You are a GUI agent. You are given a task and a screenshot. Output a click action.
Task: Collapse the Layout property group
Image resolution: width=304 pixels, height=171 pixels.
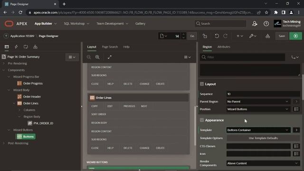click(202, 84)
